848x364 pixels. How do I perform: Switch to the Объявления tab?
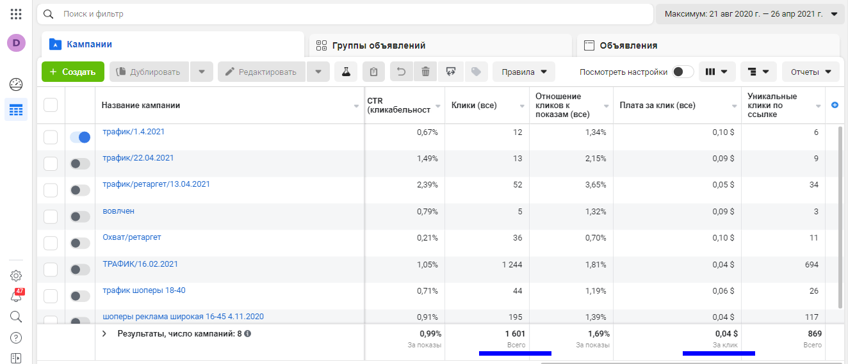(x=708, y=45)
